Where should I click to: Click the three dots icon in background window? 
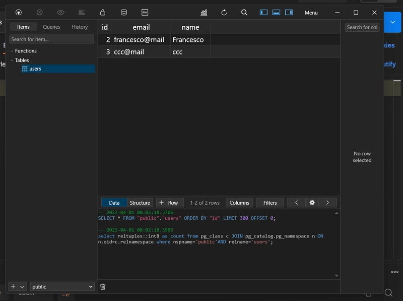coord(394,272)
